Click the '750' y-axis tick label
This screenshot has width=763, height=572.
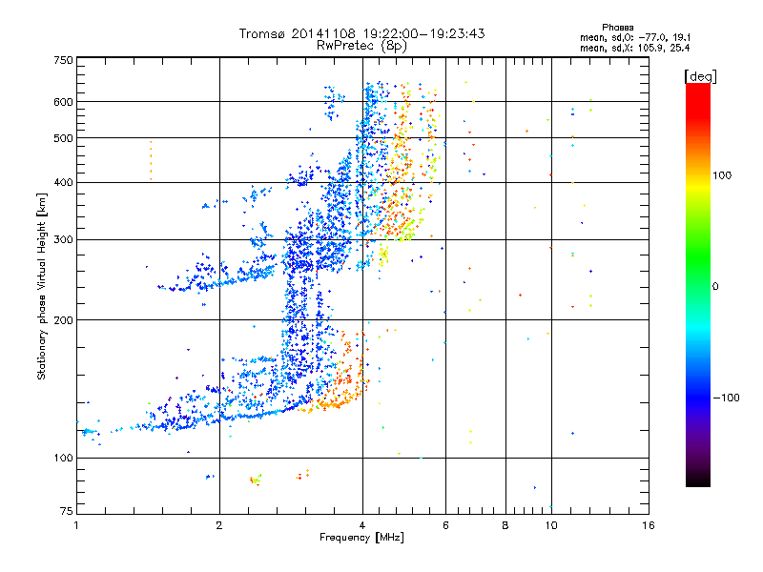click(63, 60)
